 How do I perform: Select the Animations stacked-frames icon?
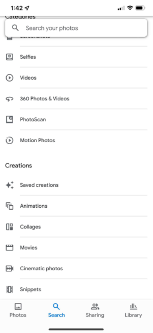9,206
